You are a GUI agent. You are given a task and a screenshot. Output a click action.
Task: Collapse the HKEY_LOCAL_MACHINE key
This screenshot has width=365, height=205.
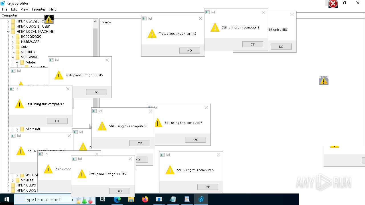click(x=8, y=32)
